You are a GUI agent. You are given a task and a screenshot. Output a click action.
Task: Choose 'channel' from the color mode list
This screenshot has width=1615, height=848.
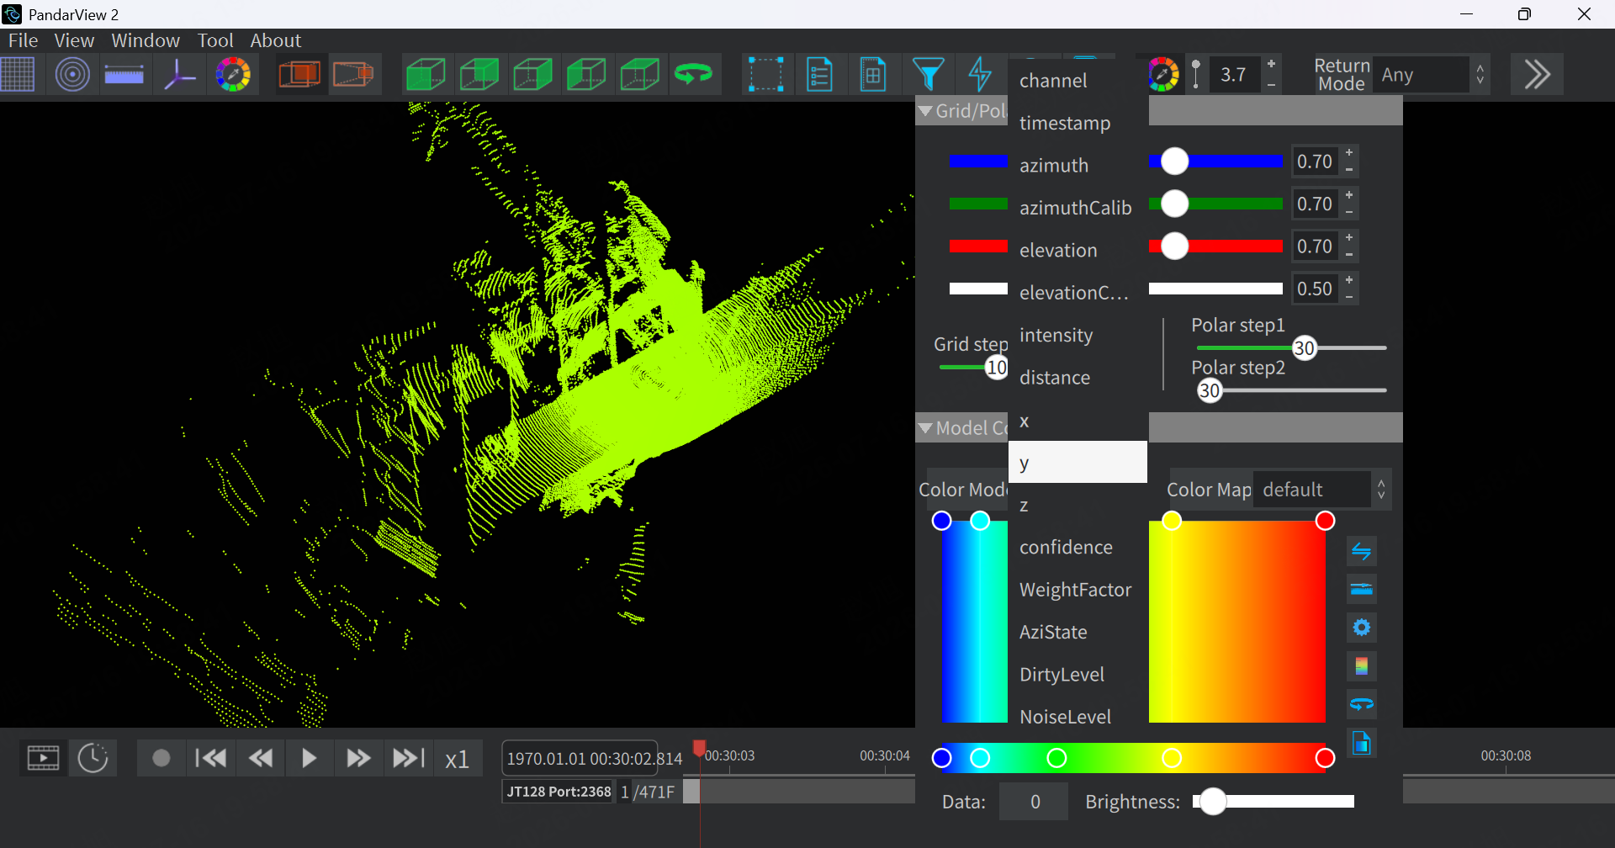point(1078,81)
